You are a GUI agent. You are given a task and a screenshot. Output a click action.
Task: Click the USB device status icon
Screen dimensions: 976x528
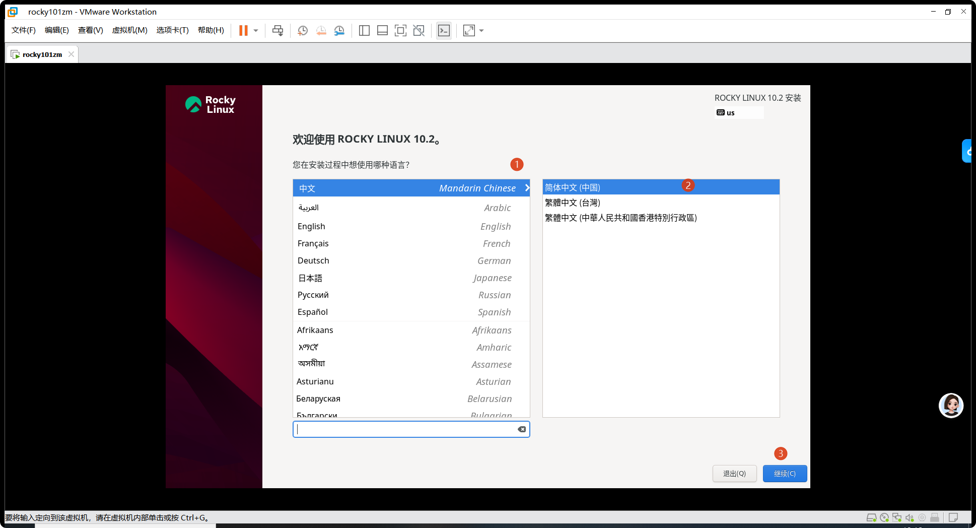pyautogui.click(x=935, y=517)
